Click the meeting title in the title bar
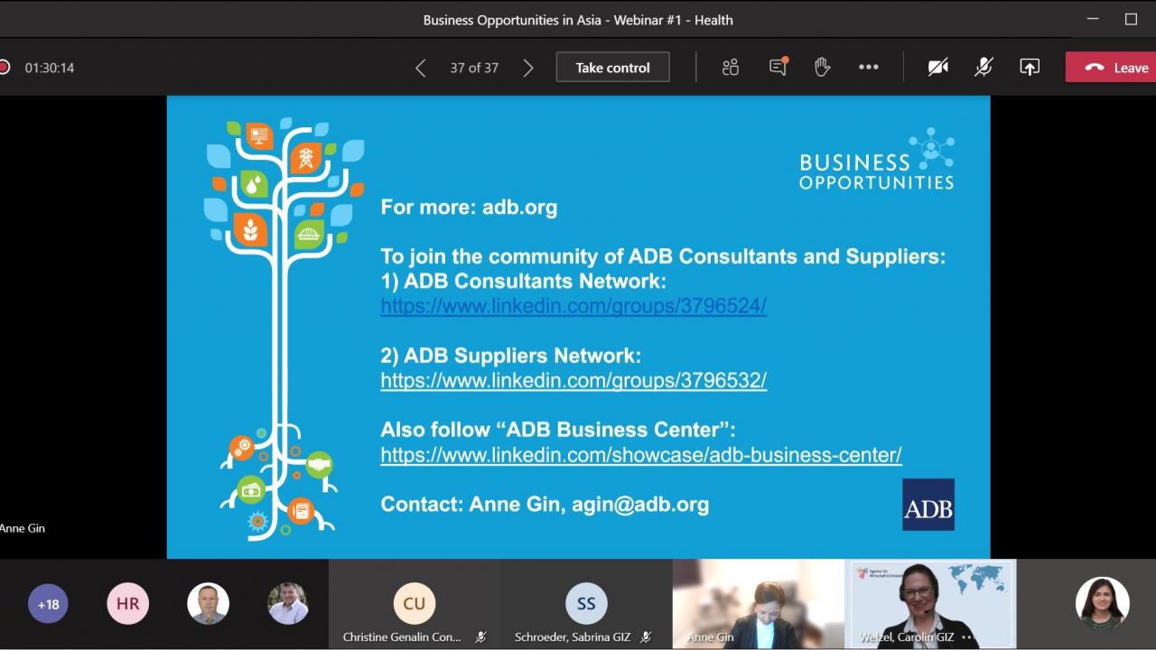The height and width of the screenshot is (650, 1156). [578, 20]
